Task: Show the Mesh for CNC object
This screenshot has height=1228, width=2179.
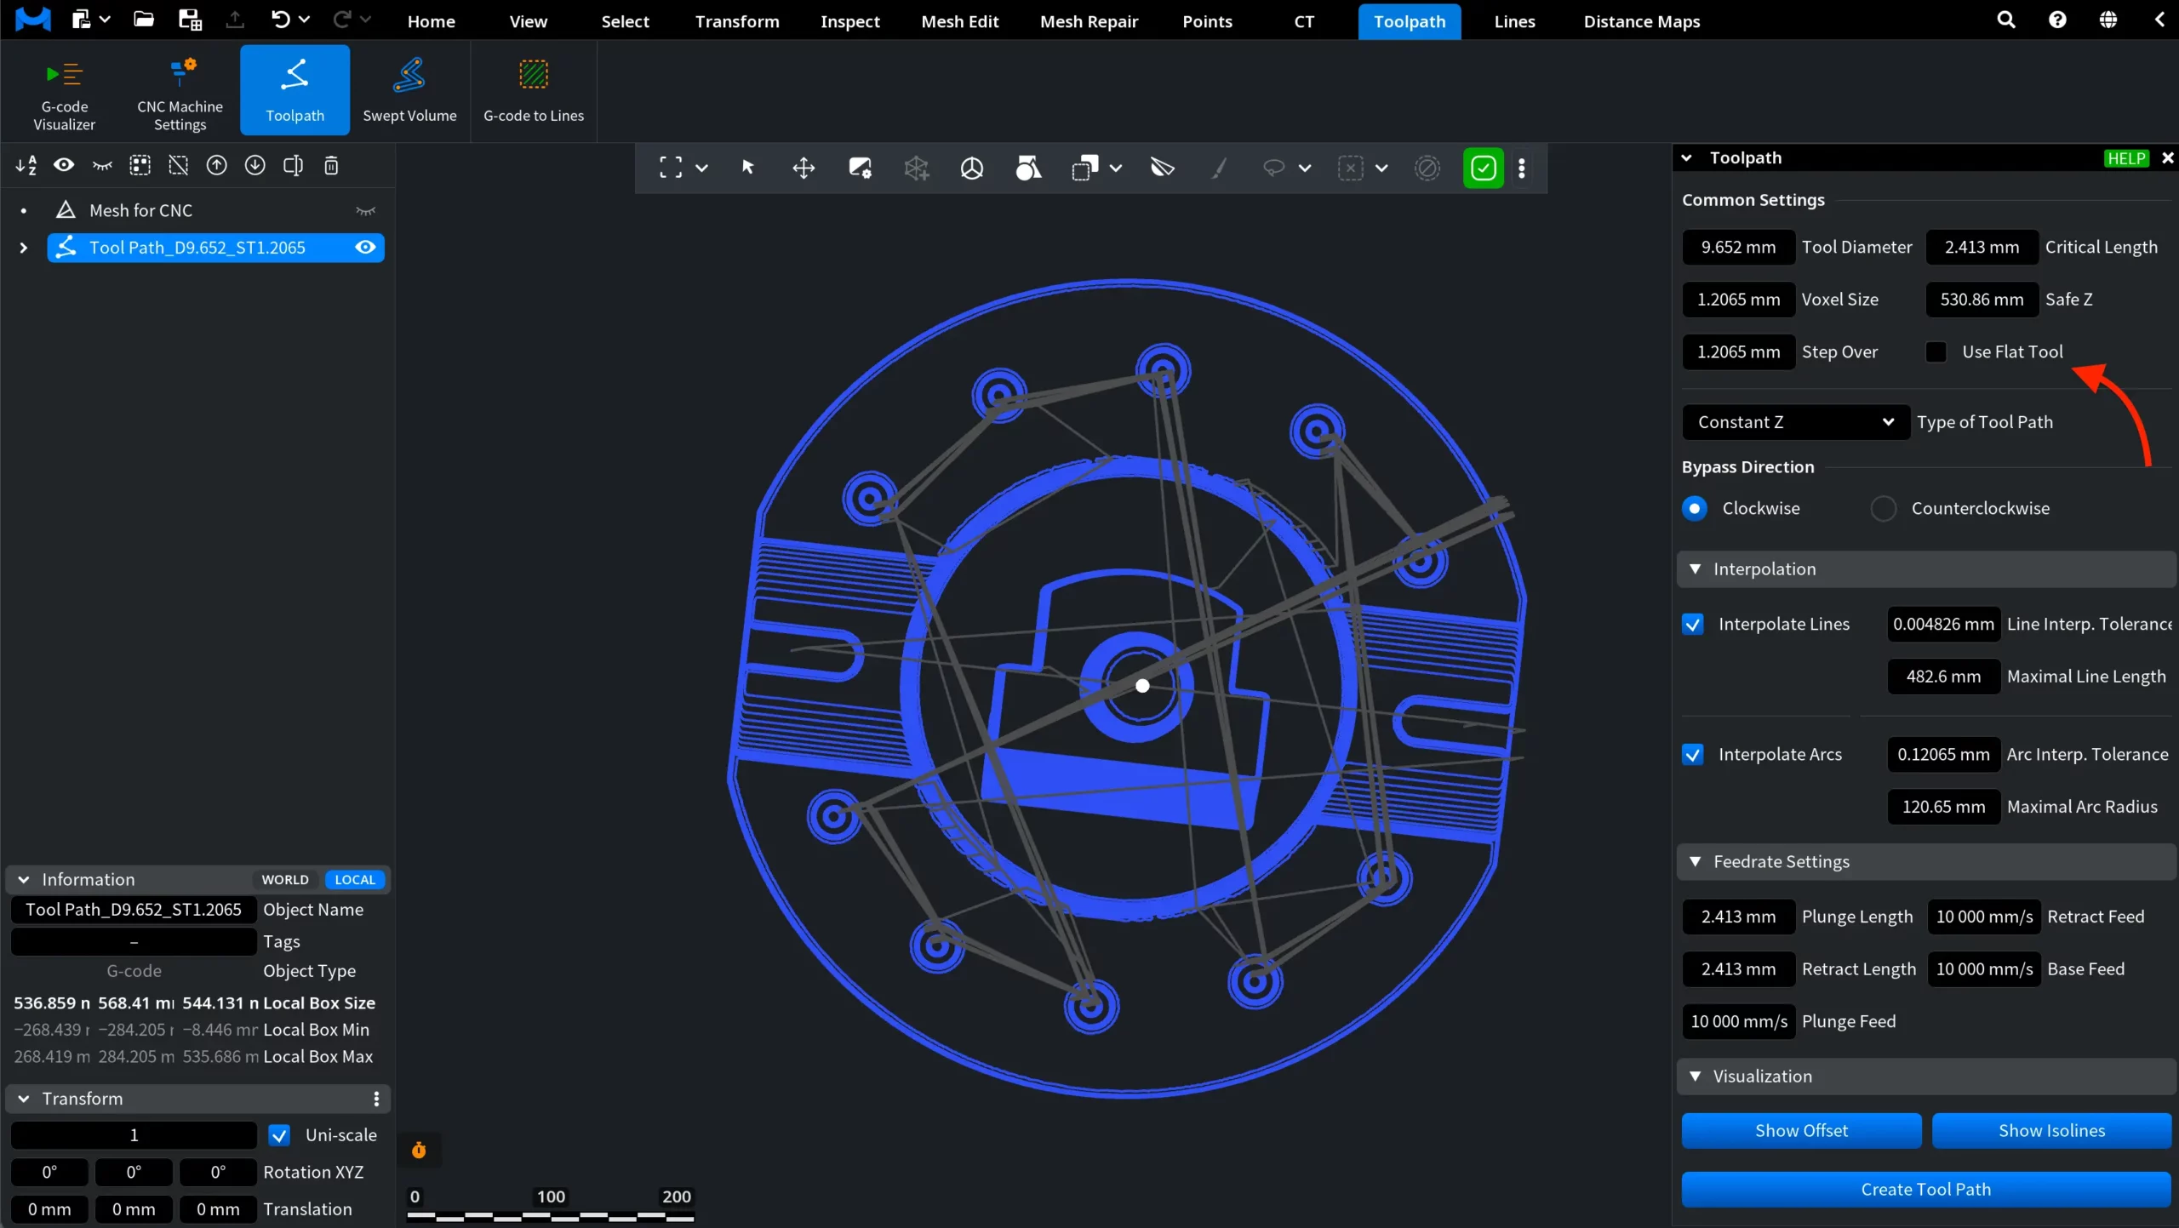Action: pos(365,210)
